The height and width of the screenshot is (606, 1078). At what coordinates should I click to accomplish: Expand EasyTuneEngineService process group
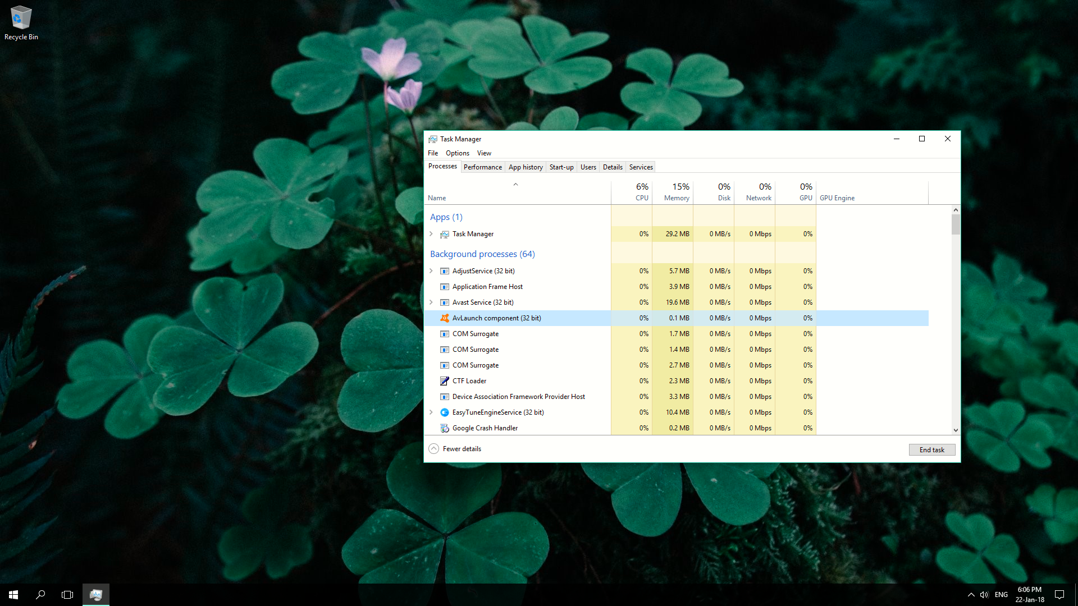tap(431, 412)
